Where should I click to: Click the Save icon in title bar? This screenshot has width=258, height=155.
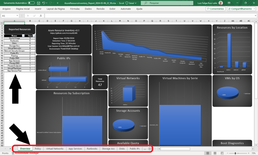38,3
